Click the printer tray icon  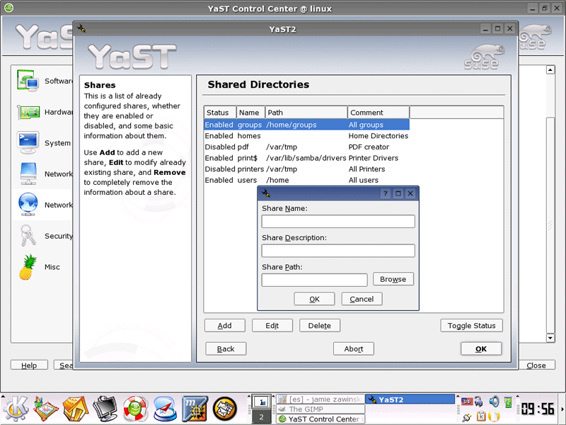tap(479, 401)
